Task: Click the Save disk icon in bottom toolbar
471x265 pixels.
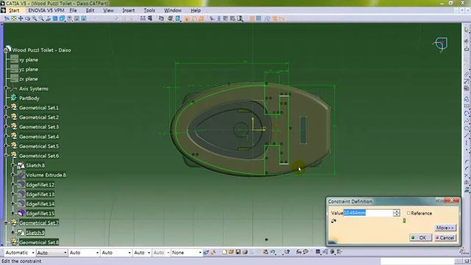Action: (238, 252)
